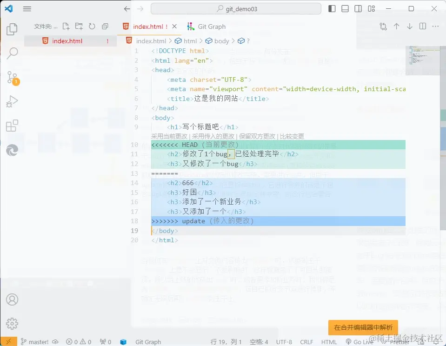
Task: Show errors and warnings count
Action: pos(79,342)
